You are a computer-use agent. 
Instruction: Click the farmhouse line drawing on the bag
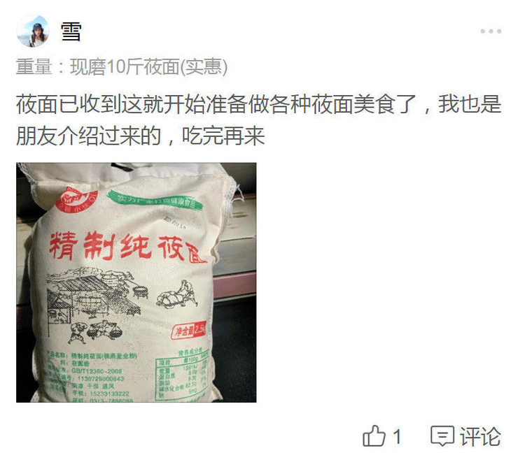96,294
